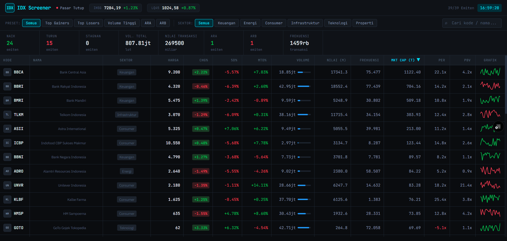507x241 pixels.
Task: Click the NAIK 24 emiten summary card
Action: [20, 43]
